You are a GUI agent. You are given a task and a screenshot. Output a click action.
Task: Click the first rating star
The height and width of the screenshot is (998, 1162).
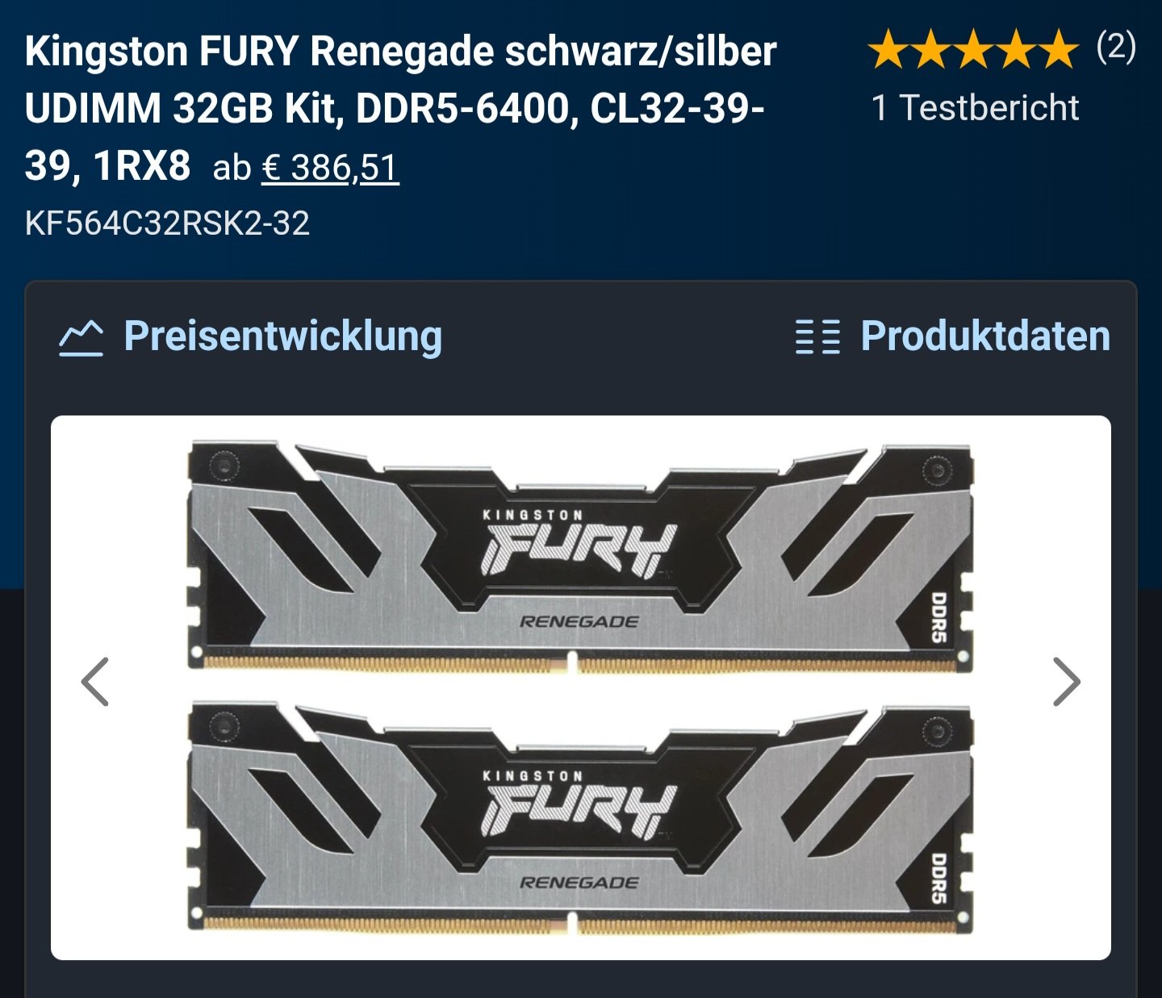pyautogui.click(x=889, y=49)
